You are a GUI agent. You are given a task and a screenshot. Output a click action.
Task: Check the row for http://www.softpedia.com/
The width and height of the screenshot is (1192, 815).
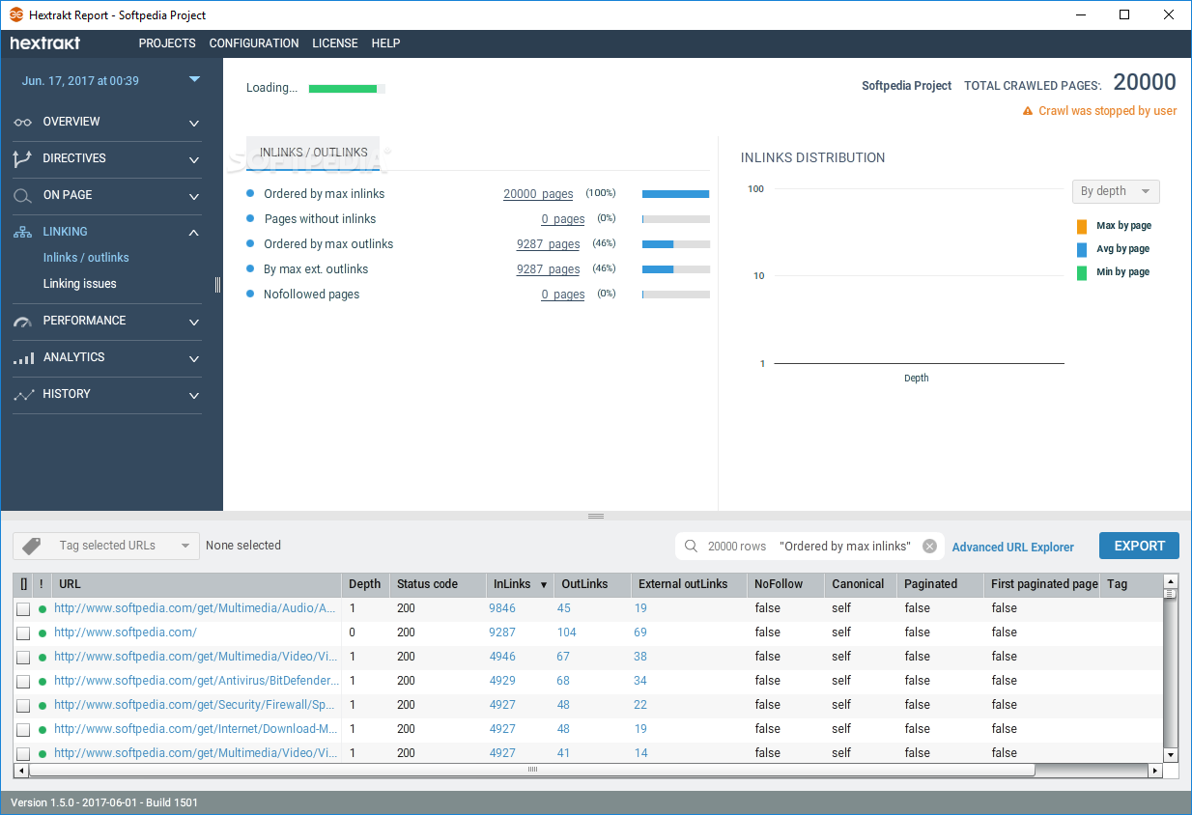click(x=23, y=633)
